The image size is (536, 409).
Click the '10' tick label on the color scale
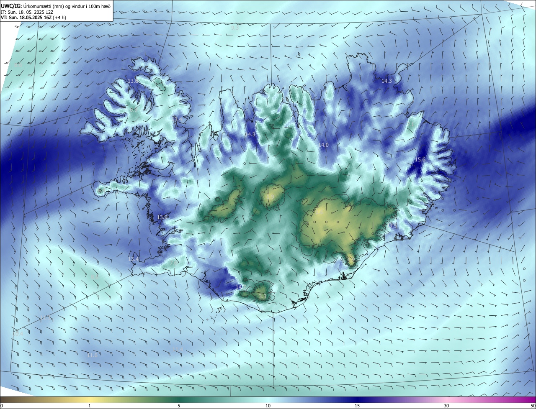(268, 406)
